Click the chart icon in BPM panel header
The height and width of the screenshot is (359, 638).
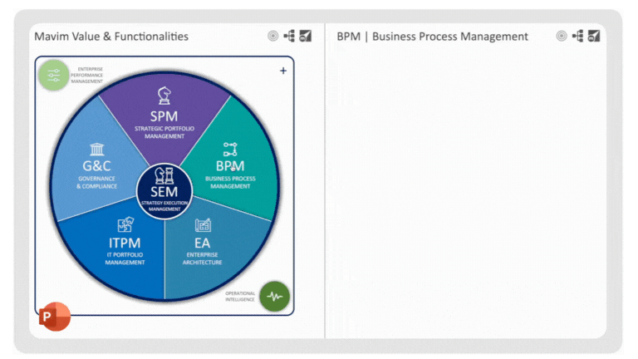pos(593,36)
